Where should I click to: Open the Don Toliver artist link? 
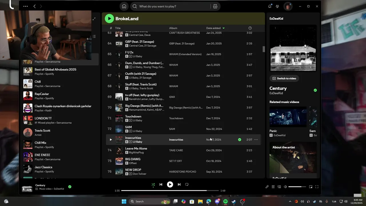coord(140,174)
